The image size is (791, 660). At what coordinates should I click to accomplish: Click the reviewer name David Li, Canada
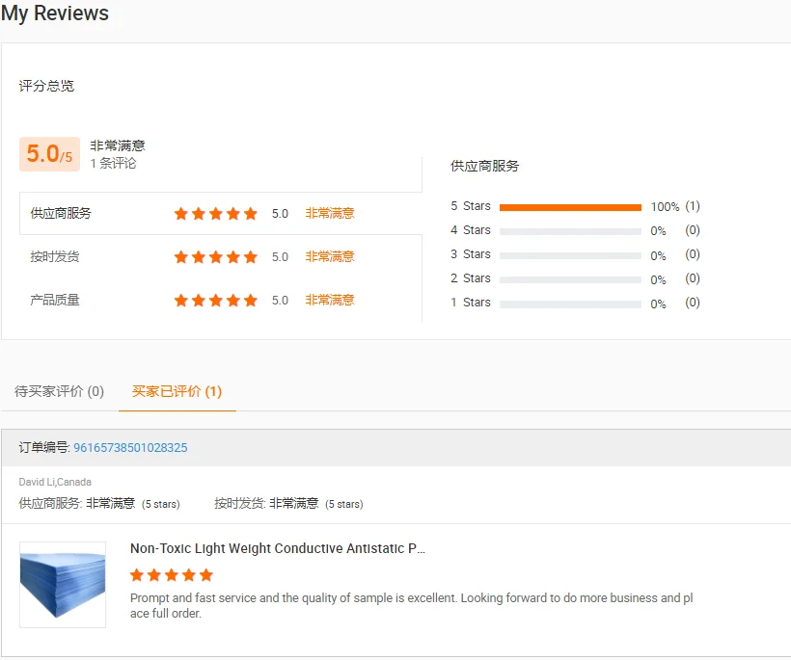[x=55, y=482]
